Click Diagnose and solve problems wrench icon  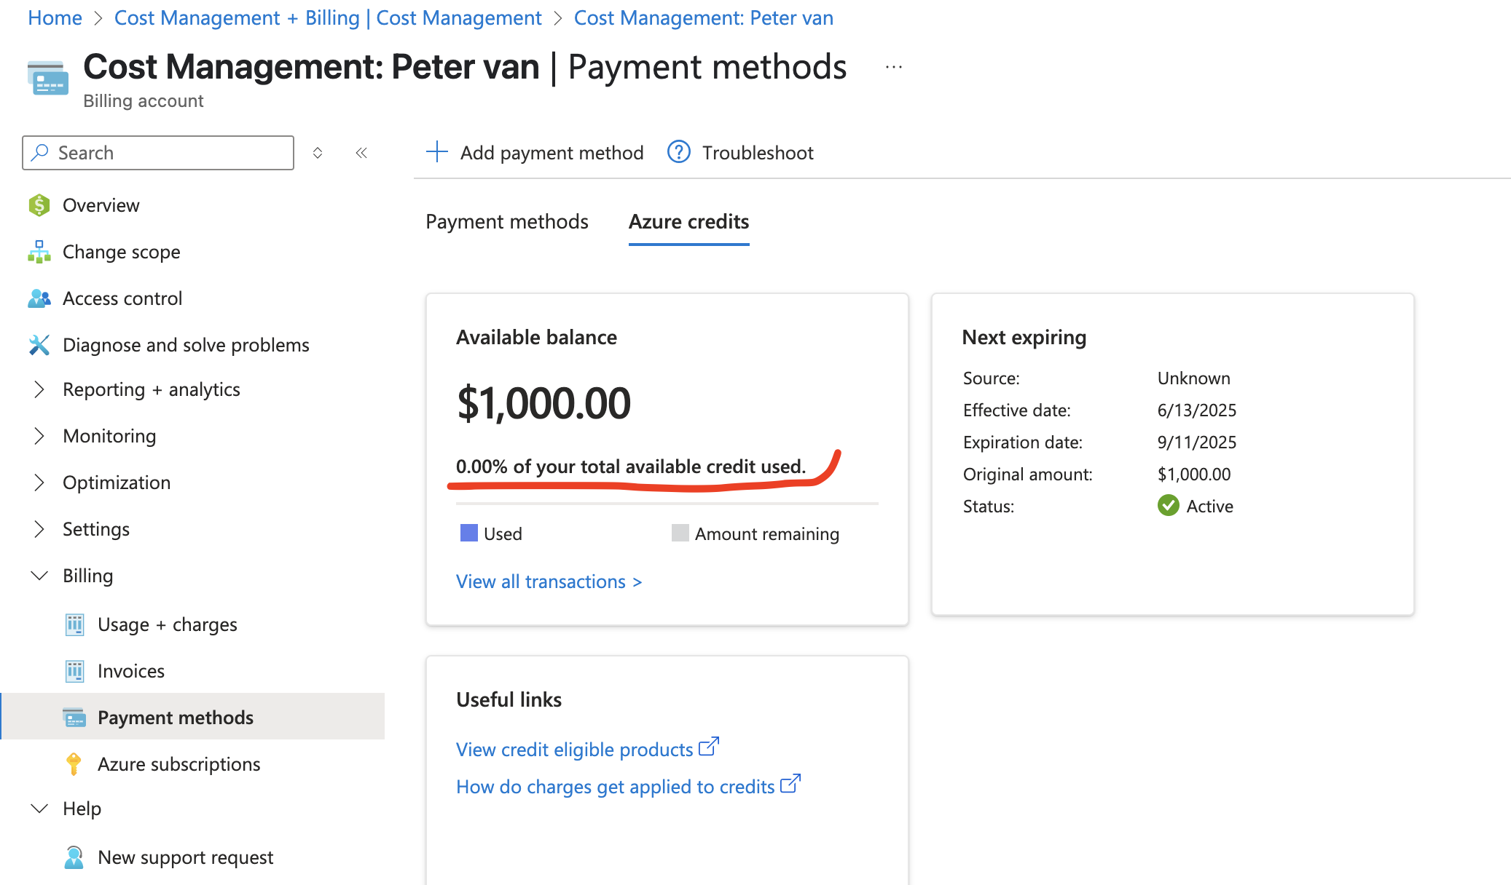tap(39, 345)
